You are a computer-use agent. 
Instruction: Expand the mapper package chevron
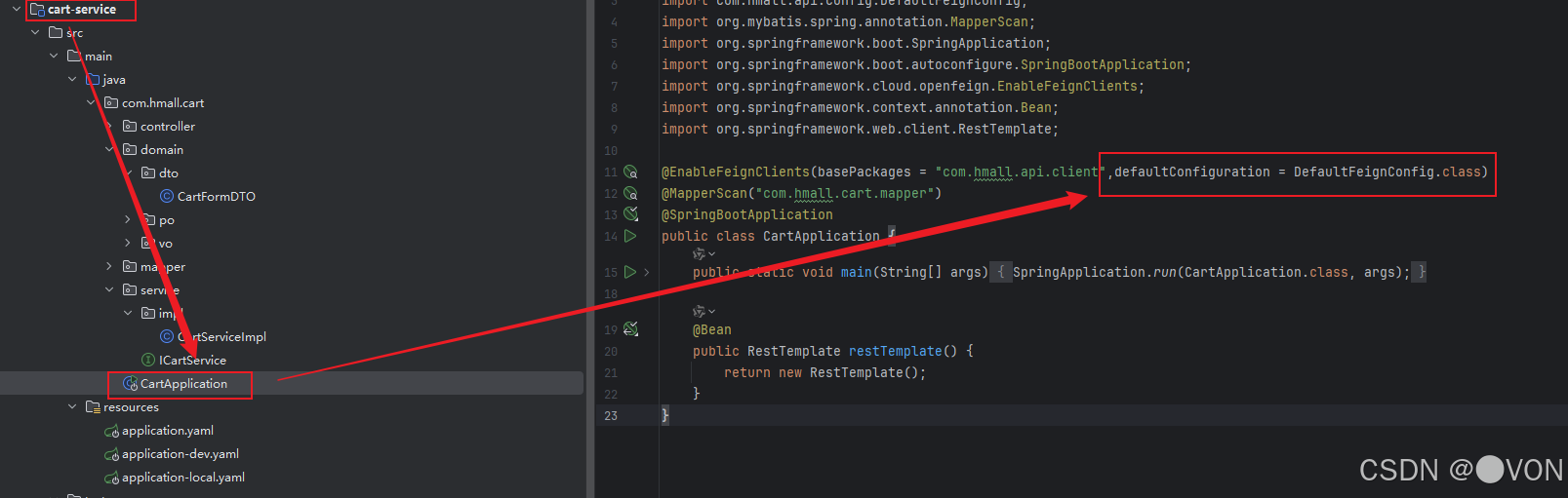click(109, 266)
